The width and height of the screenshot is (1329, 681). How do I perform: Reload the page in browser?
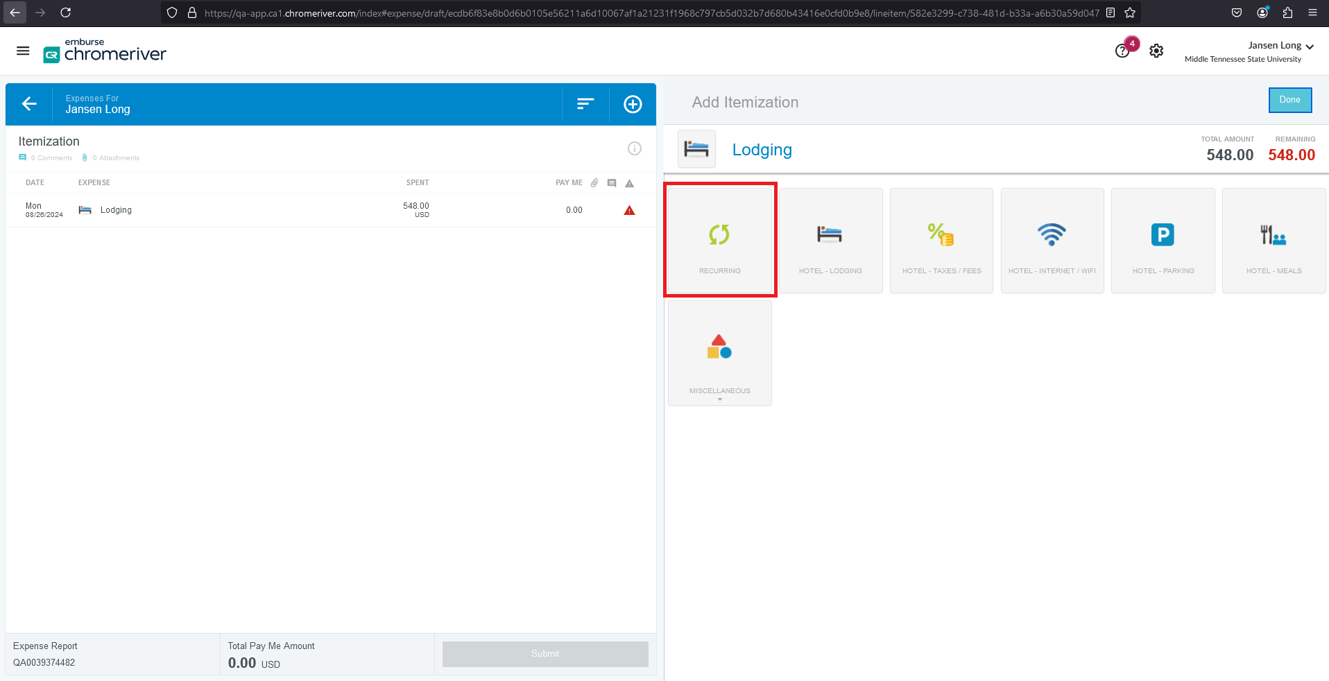(x=65, y=12)
